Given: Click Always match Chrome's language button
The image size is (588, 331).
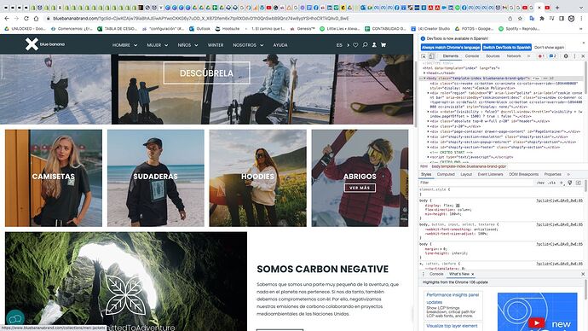Looking at the screenshot, I should (x=451, y=47).
